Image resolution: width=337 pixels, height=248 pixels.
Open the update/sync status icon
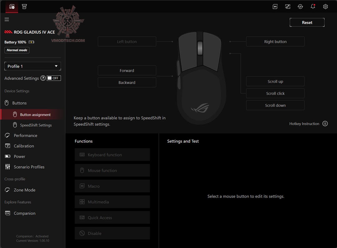click(x=300, y=7)
